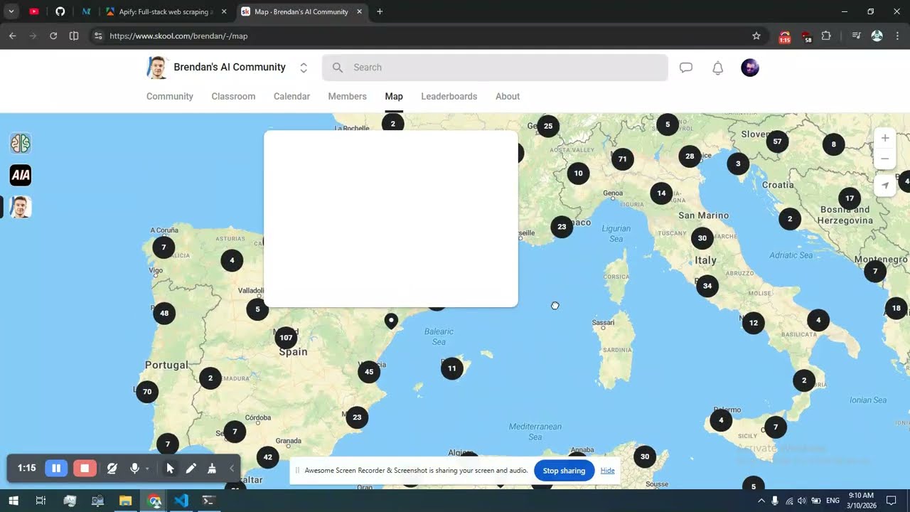Toggle the webcam off icon in recorder bar
This screenshot has height=512, width=910.
[x=112, y=468]
